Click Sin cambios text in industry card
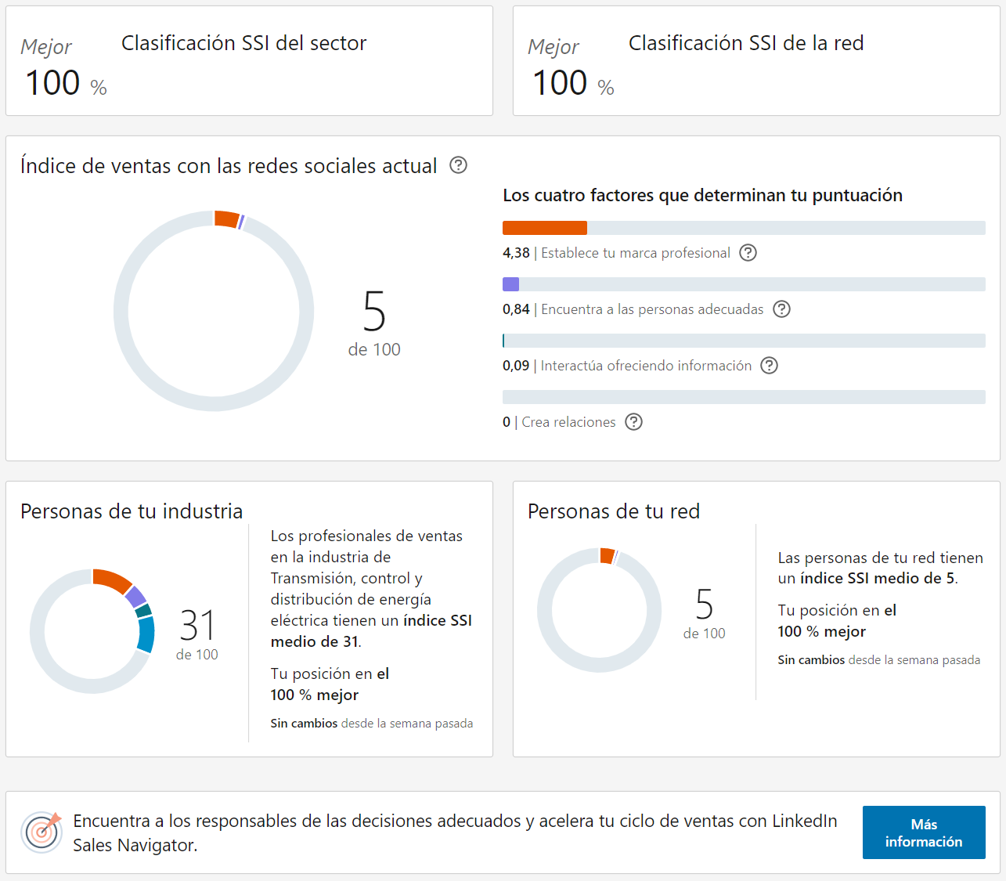This screenshot has width=1006, height=881. click(x=304, y=724)
